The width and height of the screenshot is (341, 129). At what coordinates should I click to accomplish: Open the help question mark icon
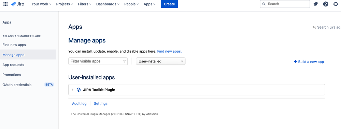[326, 4]
